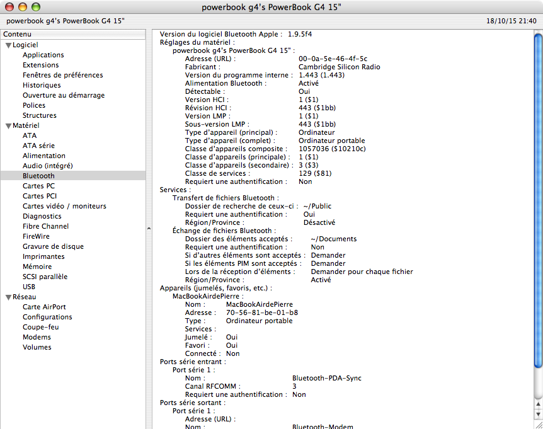
Task: Select Volumes under Réseau
Action: click(37, 347)
